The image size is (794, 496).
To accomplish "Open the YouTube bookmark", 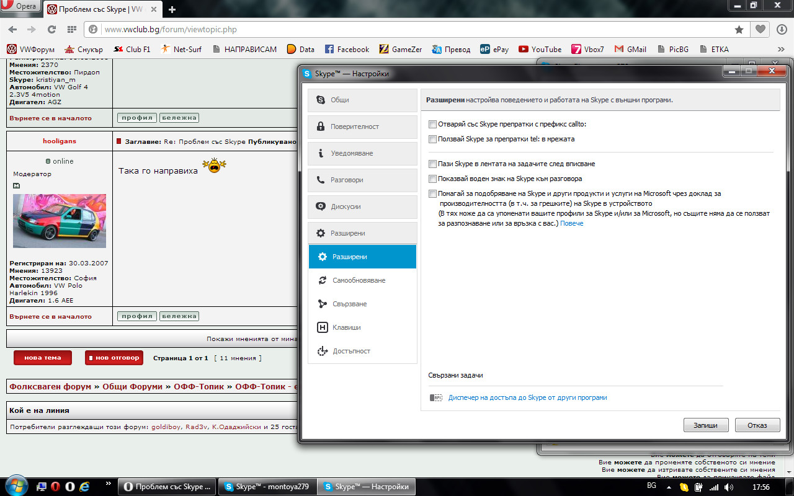I will pos(540,49).
